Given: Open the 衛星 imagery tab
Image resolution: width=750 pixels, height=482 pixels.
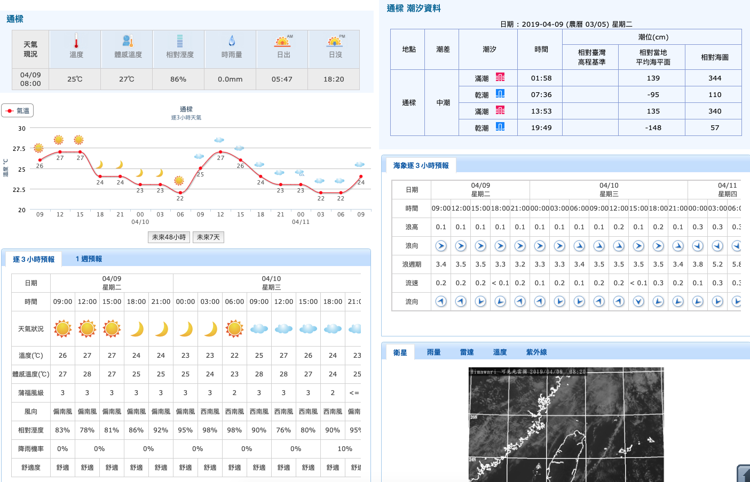Looking at the screenshot, I should [x=400, y=352].
